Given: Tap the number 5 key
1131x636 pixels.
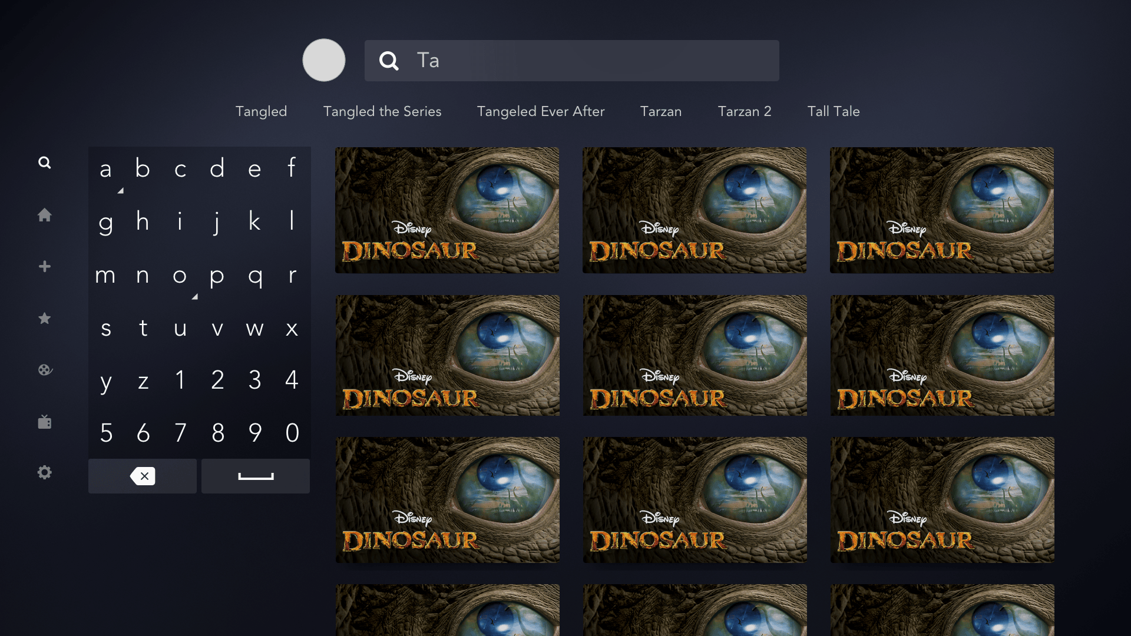Looking at the screenshot, I should (x=105, y=433).
